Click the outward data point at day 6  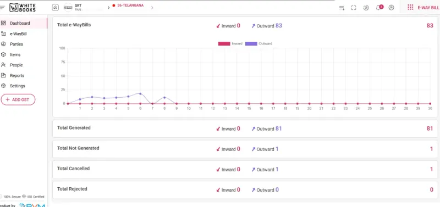pyautogui.click(x=140, y=93)
